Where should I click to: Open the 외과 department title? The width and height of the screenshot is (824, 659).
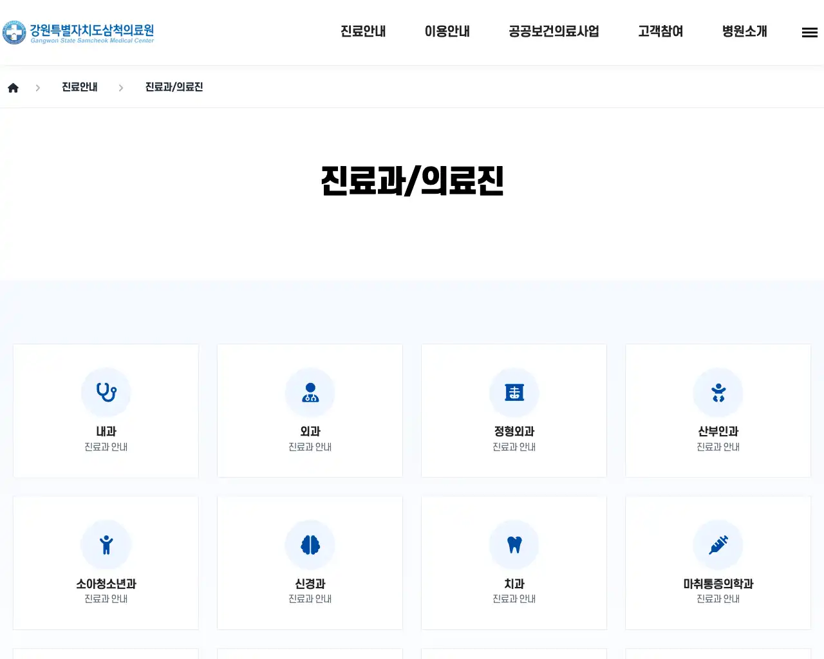click(x=310, y=431)
